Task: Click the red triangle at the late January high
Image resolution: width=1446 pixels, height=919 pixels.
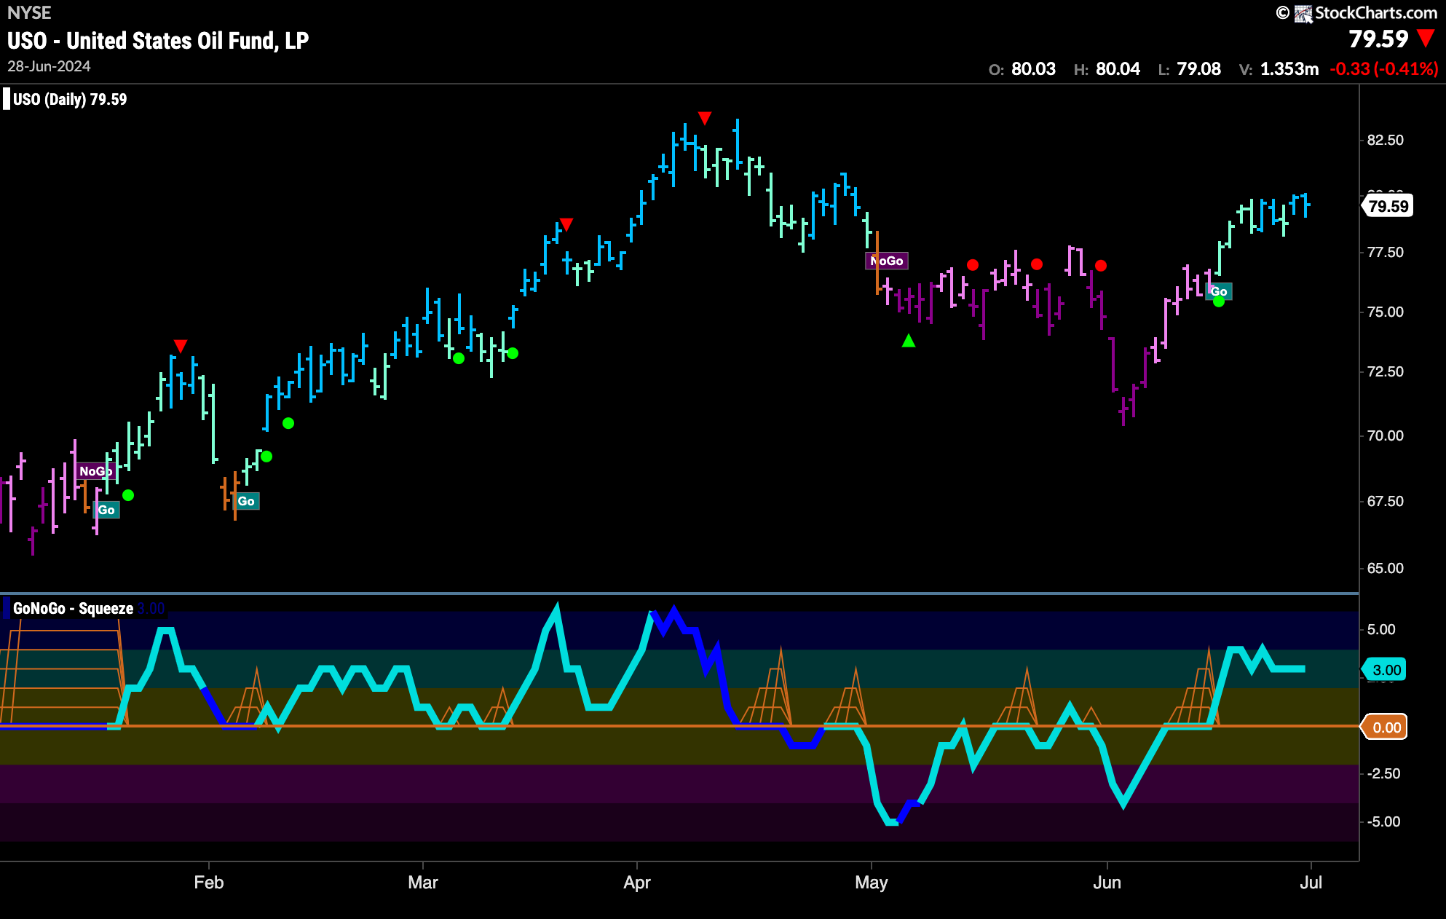Action: coord(181,346)
